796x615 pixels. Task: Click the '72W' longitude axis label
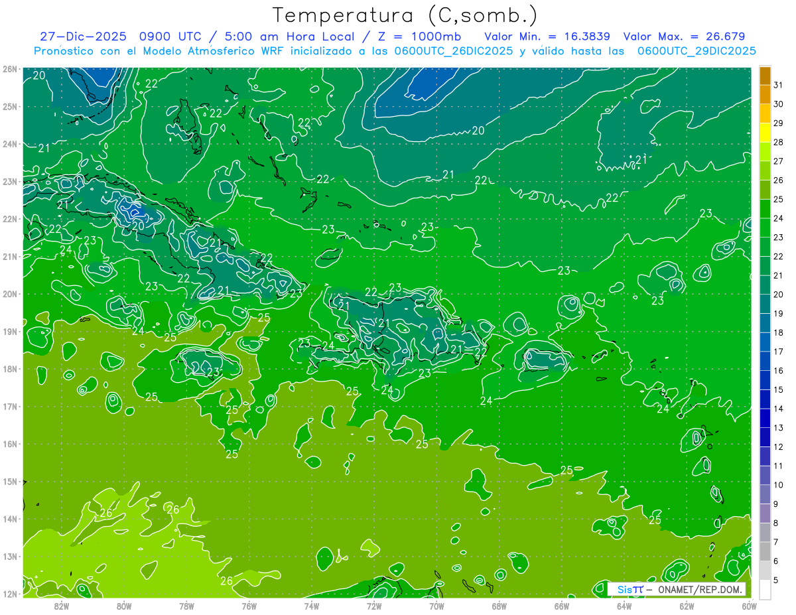pyautogui.click(x=374, y=605)
